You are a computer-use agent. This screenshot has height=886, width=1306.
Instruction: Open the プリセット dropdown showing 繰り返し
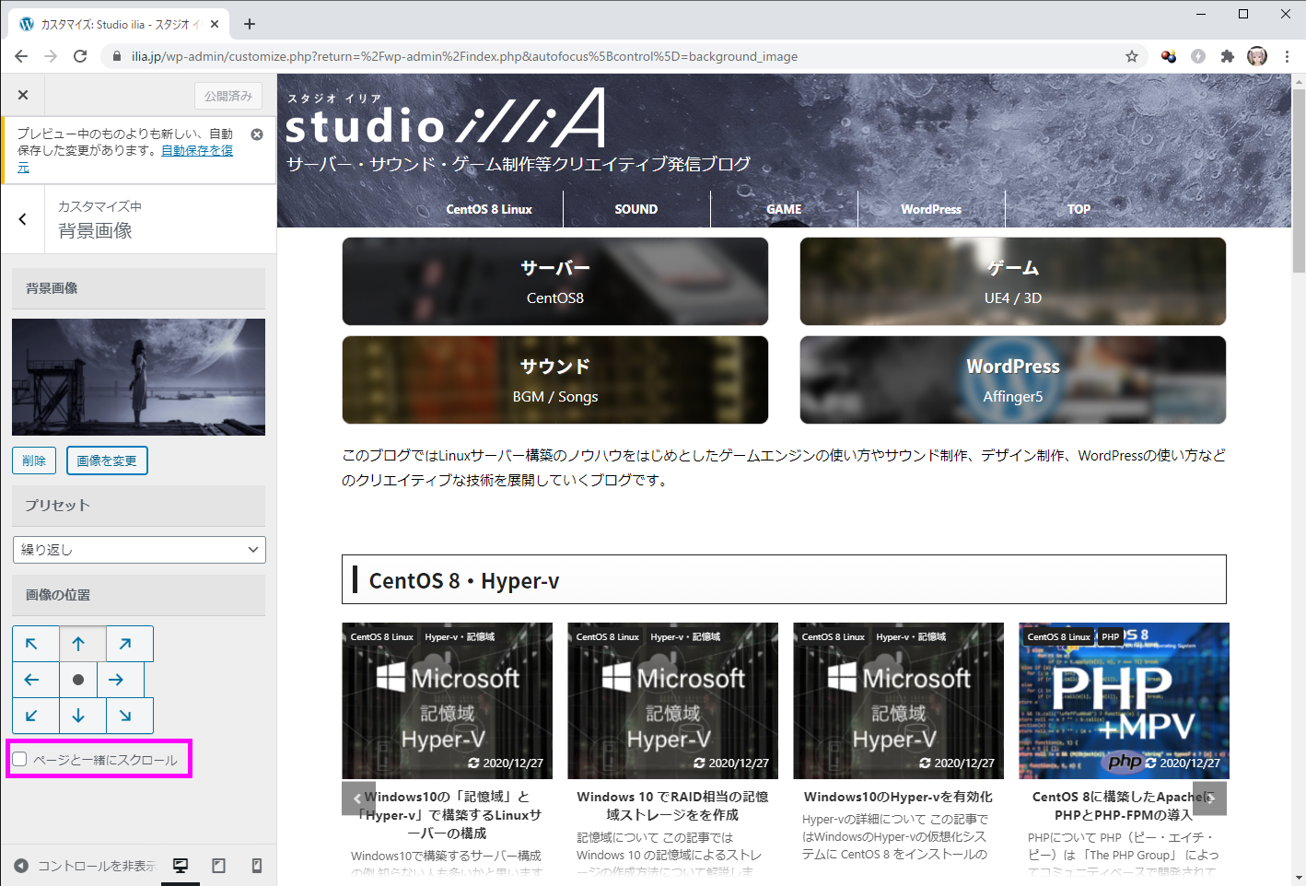pyautogui.click(x=139, y=550)
